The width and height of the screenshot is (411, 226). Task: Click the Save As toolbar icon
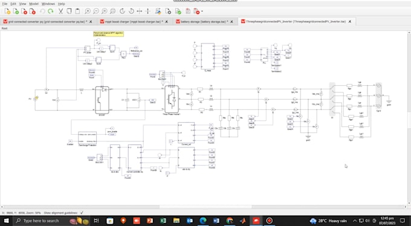[x=32, y=11]
